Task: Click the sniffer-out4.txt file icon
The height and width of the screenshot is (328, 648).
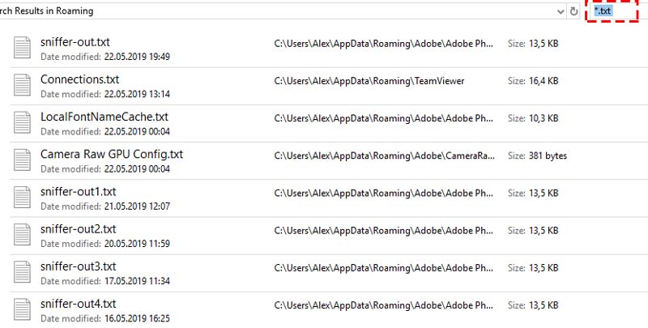Action: pyautogui.click(x=22, y=309)
